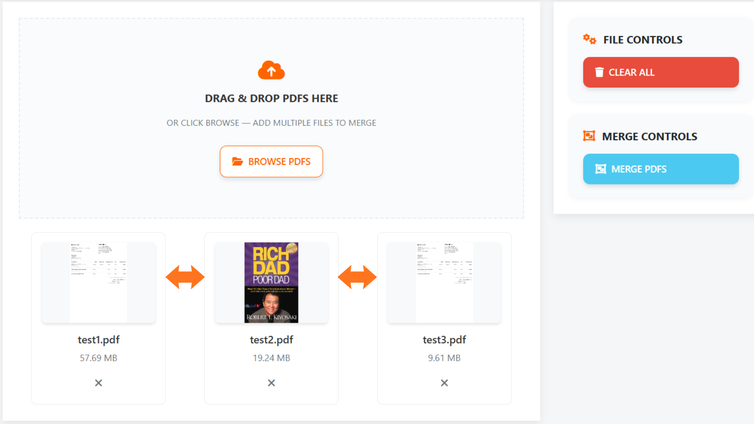Click the Merge Controls heading icon
The height and width of the screenshot is (424, 754).
589,136
